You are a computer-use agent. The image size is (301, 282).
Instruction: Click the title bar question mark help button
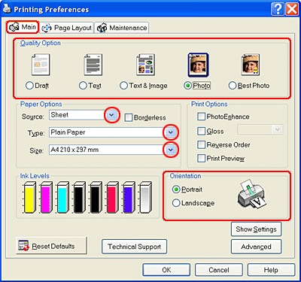278,9
